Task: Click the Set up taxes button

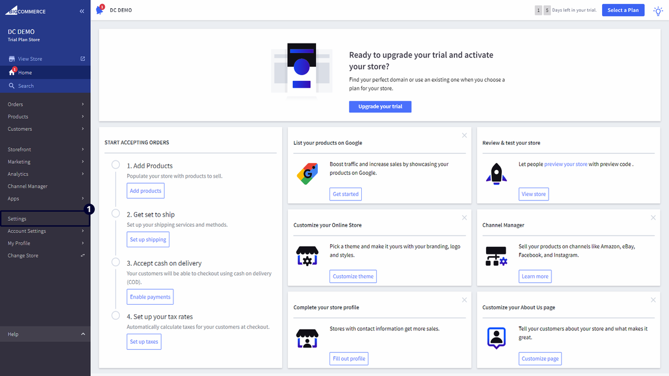Action: click(x=144, y=342)
